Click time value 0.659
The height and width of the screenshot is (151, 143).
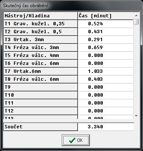tap(95, 48)
